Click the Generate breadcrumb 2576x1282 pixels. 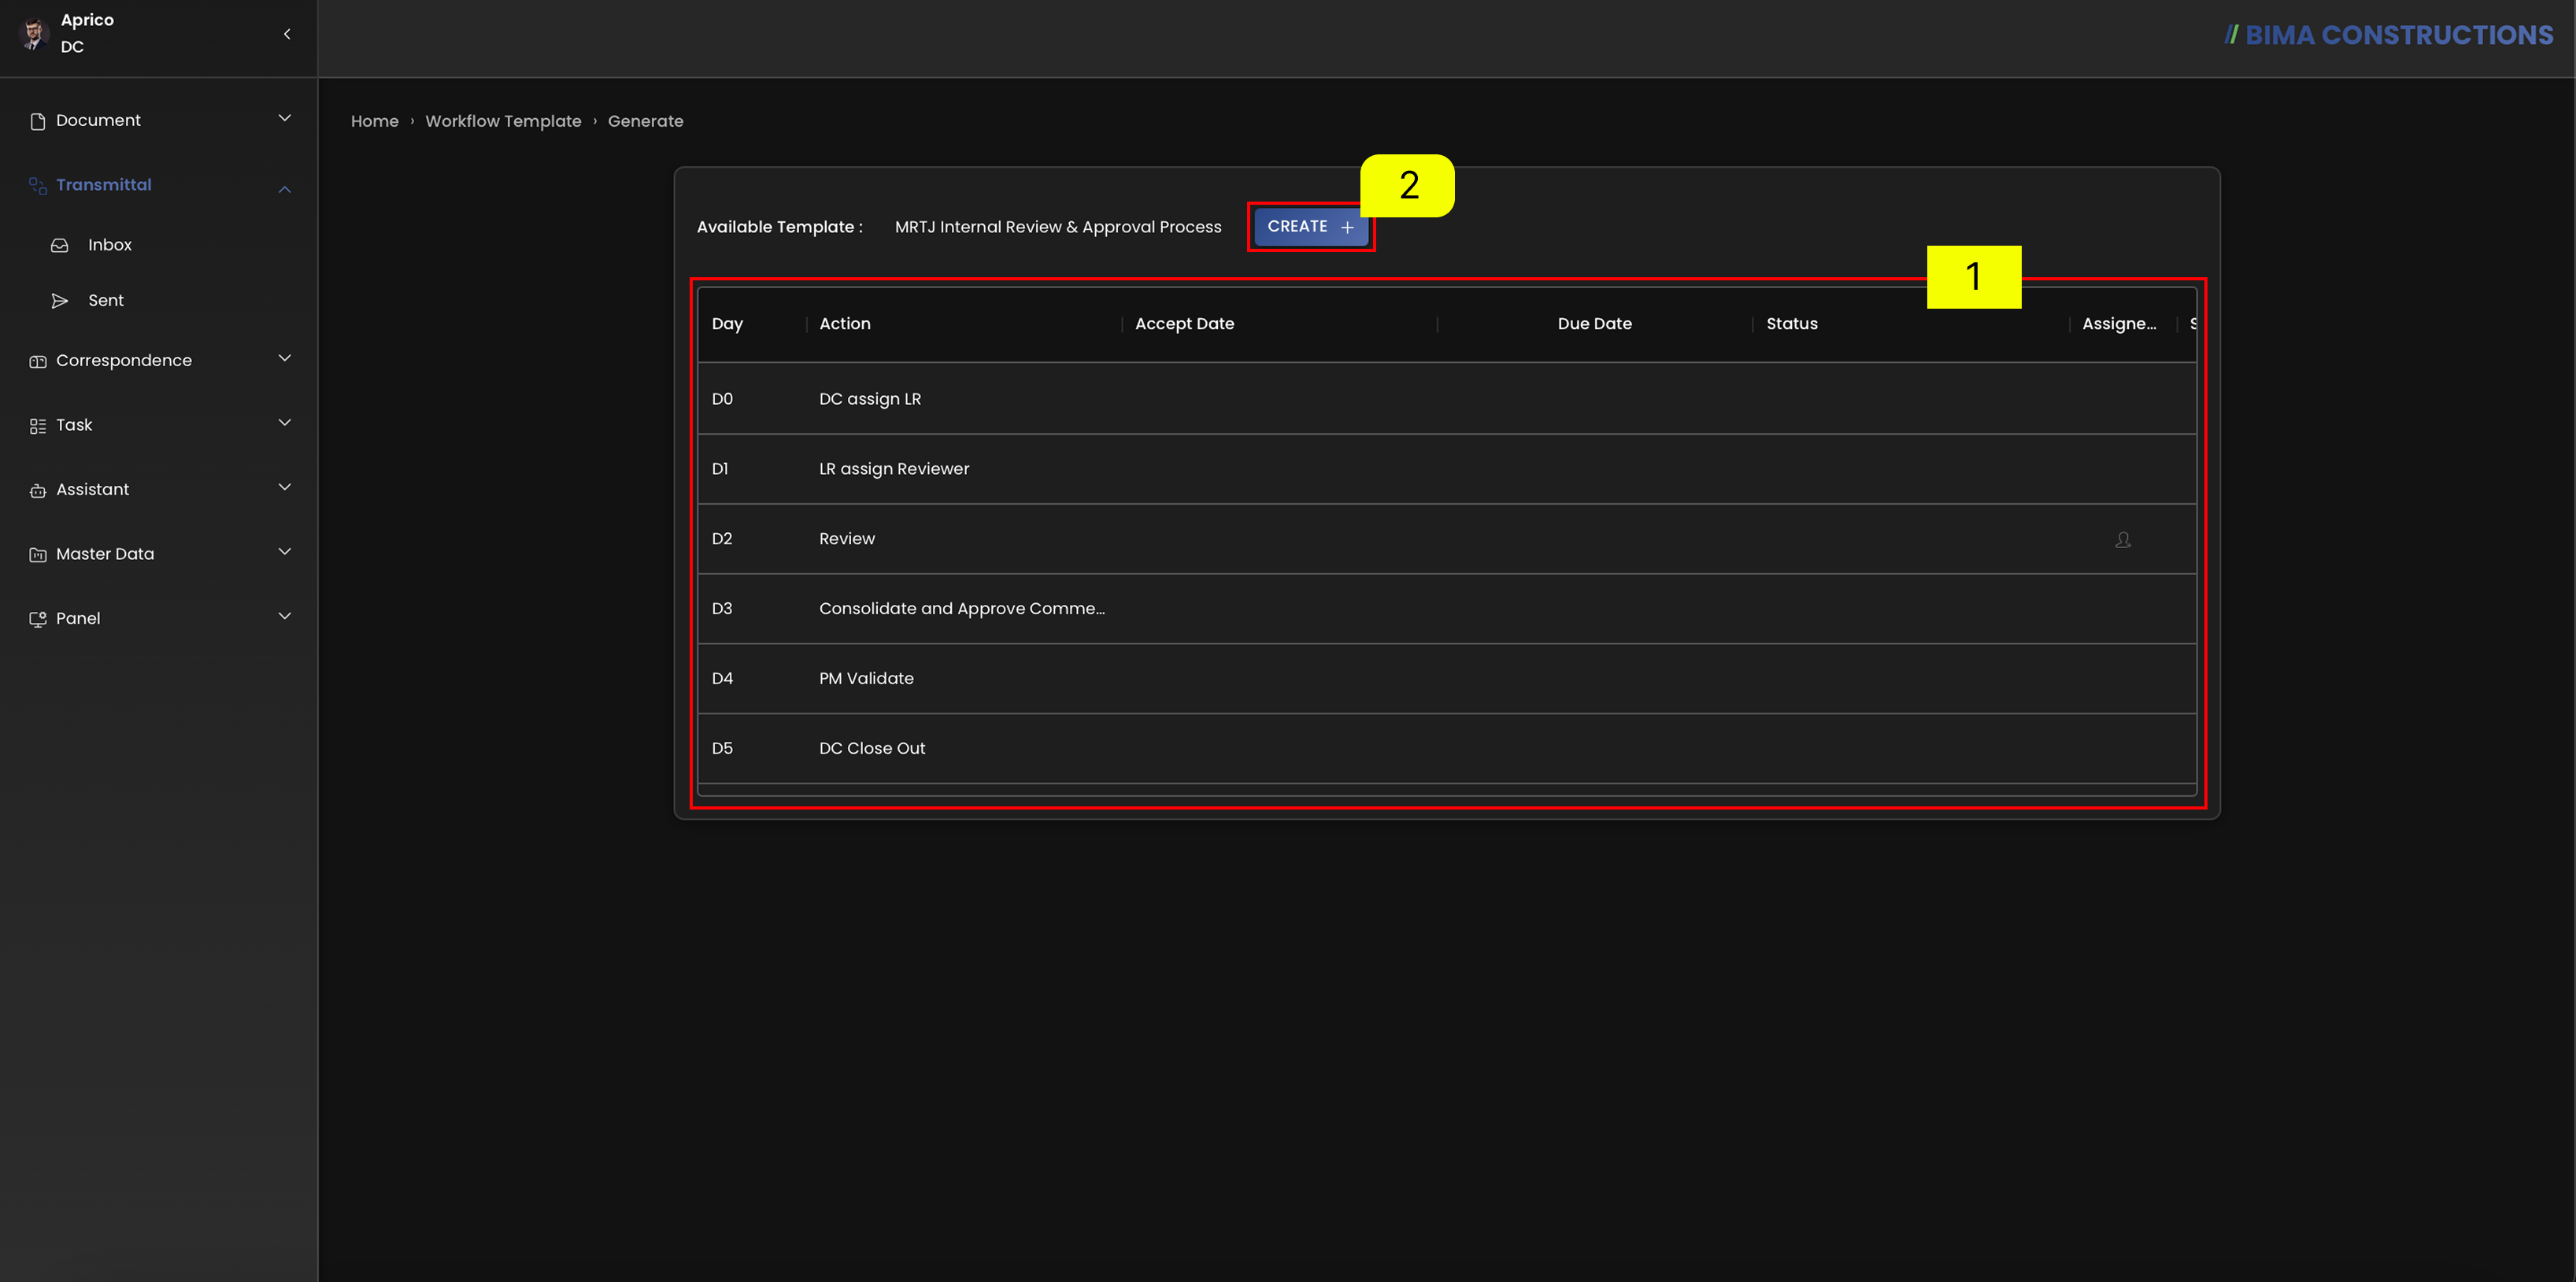click(x=646, y=121)
